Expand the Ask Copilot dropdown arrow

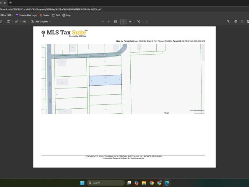point(50,21)
